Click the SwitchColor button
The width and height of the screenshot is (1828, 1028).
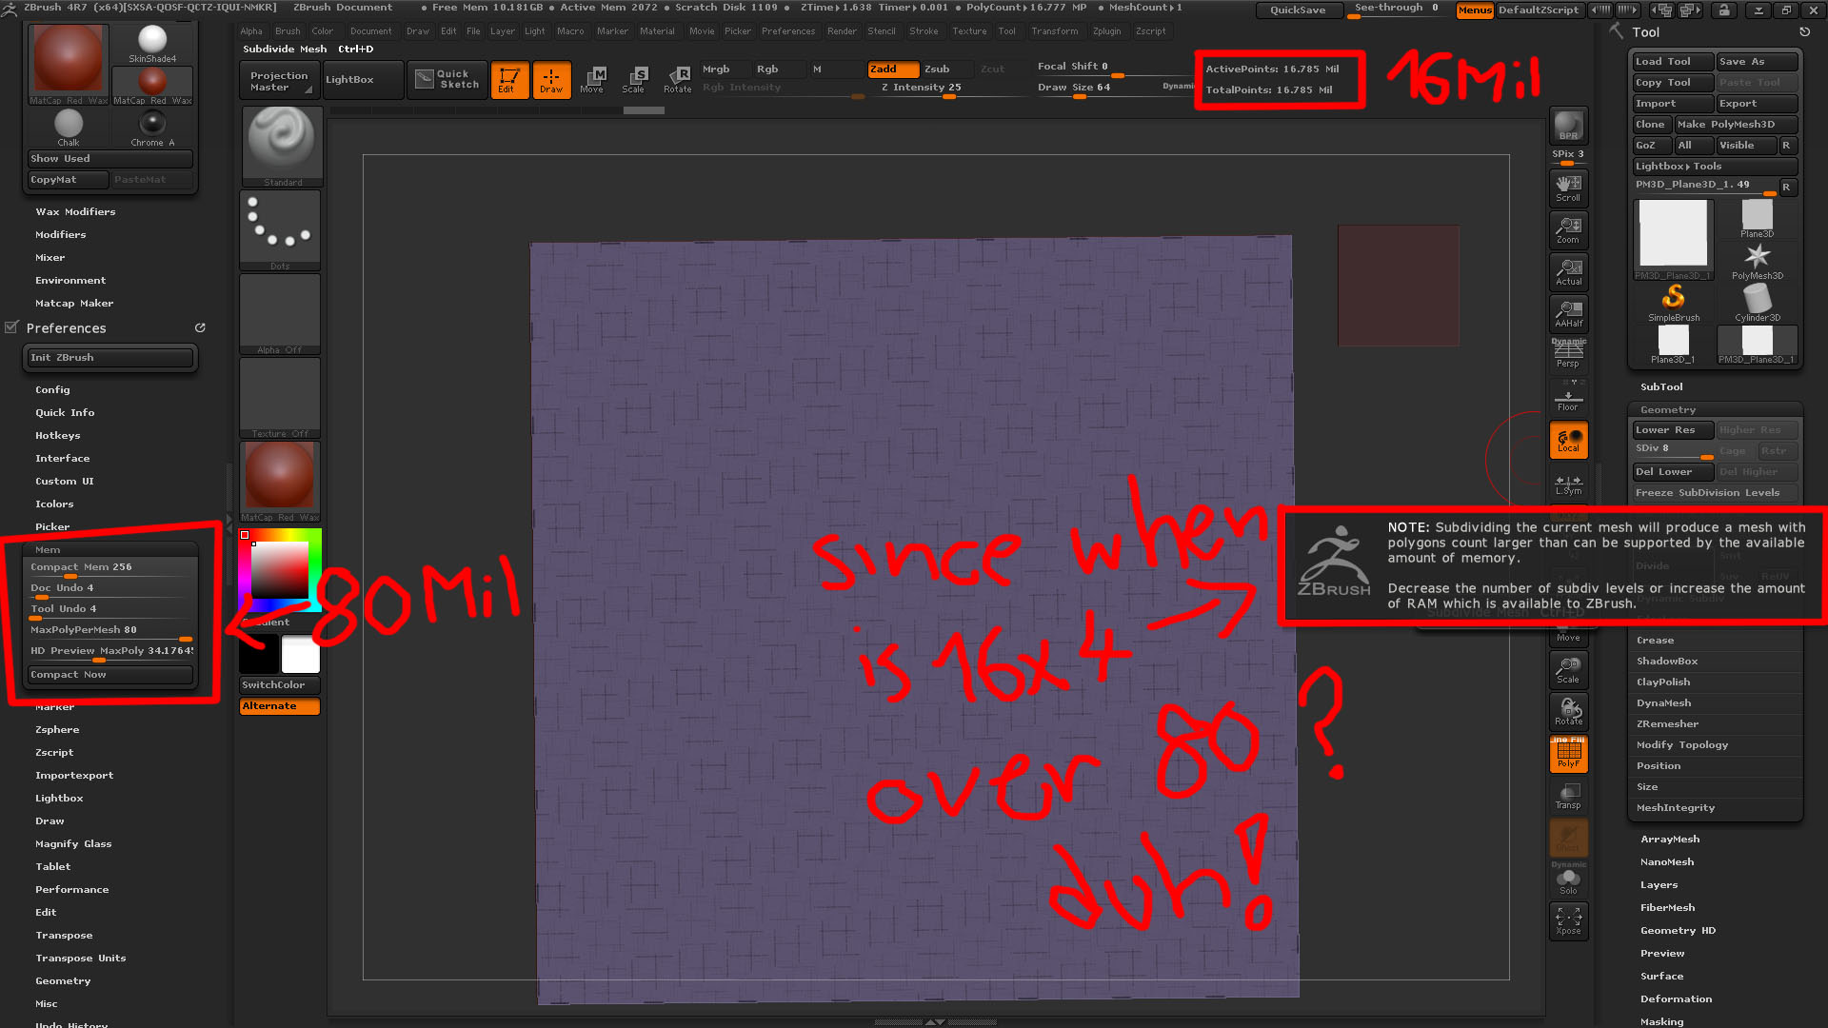[x=280, y=685]
